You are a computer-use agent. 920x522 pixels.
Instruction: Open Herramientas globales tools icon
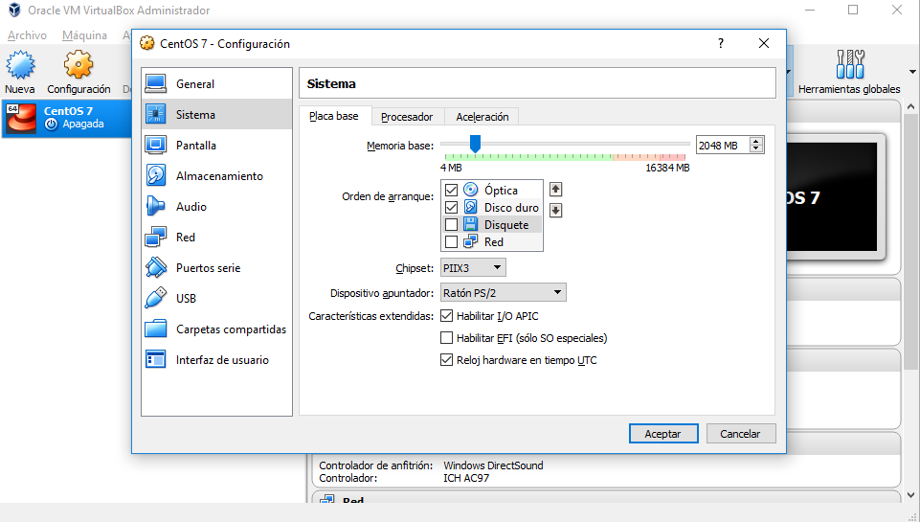(x=848, y=66)
